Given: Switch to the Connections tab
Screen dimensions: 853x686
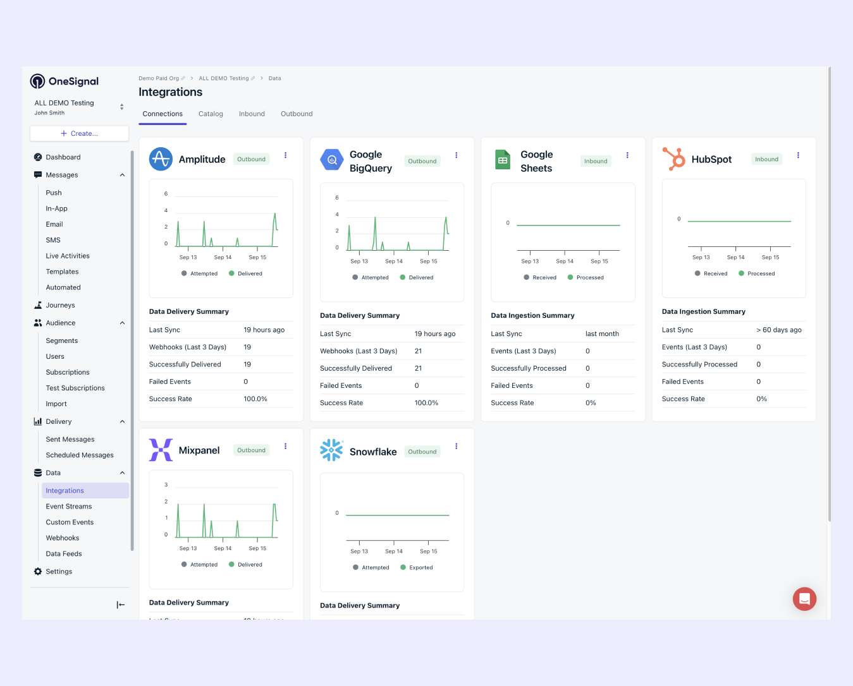Looking at the screenshot, I should [163, 114].
